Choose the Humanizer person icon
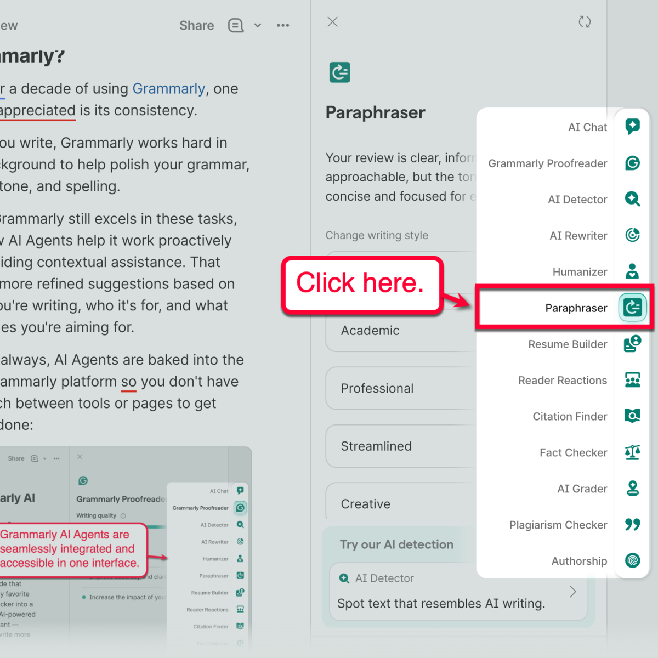 pyautogui.click(x=632, y=271)
